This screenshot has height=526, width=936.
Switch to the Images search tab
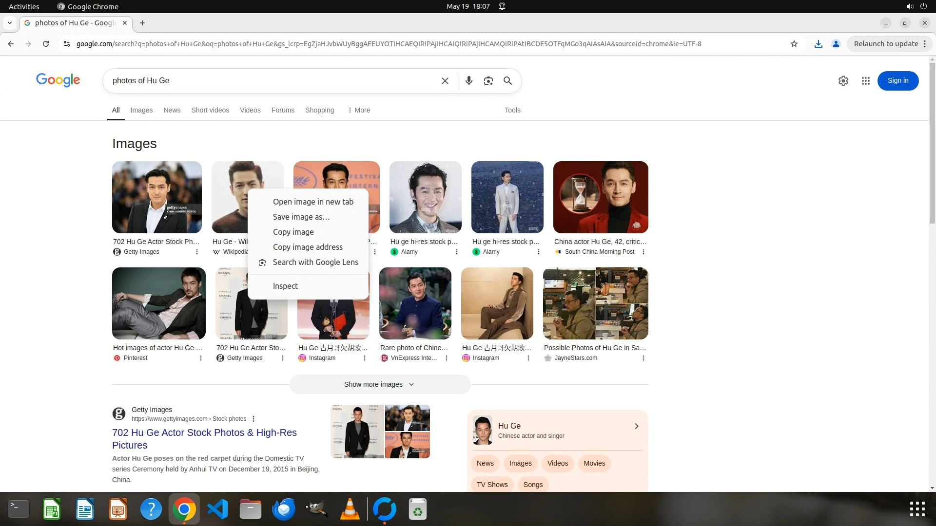pyautogui.click(x=141, y=110)
